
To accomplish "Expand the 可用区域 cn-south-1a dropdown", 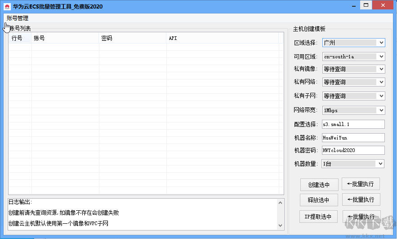I will (354, 56).
